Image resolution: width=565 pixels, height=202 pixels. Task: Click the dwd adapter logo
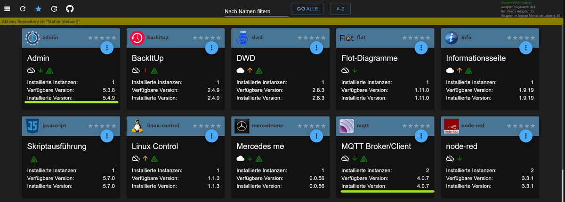point(242,37)
